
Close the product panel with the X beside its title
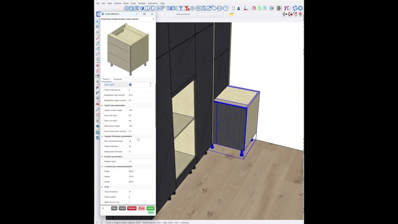[x=153, y=19]
